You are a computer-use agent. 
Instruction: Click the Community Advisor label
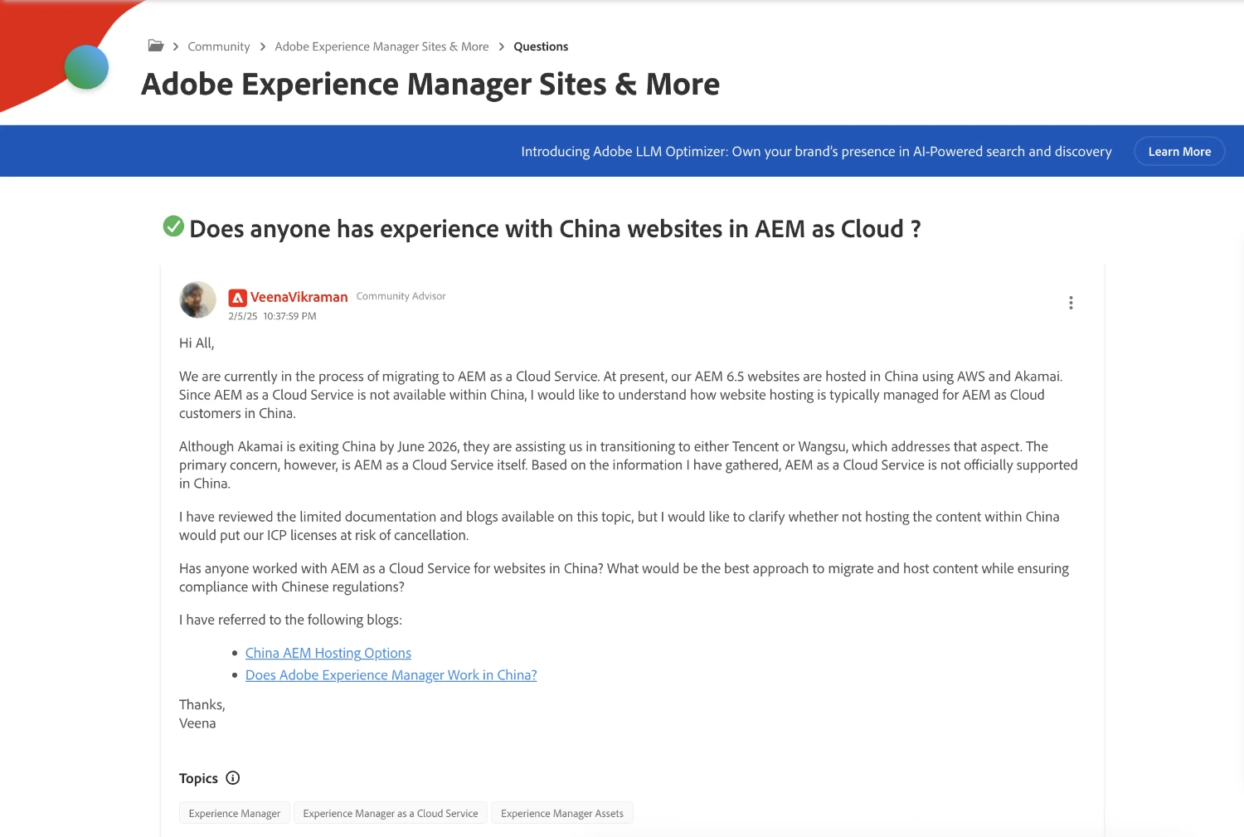pos(401,296)
